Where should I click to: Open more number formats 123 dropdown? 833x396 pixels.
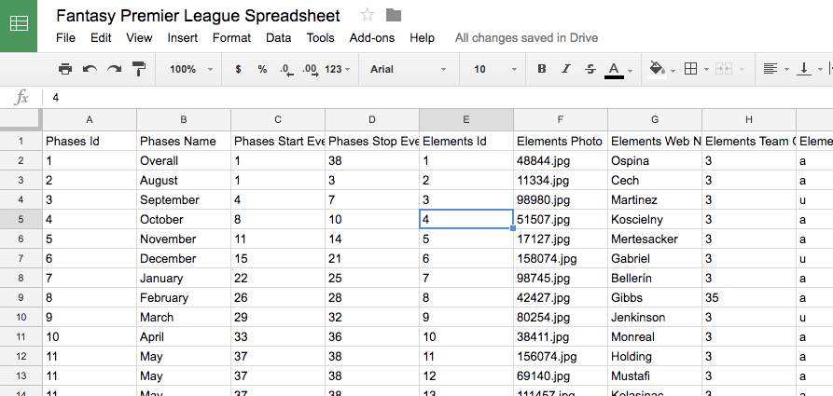point(338,69)
